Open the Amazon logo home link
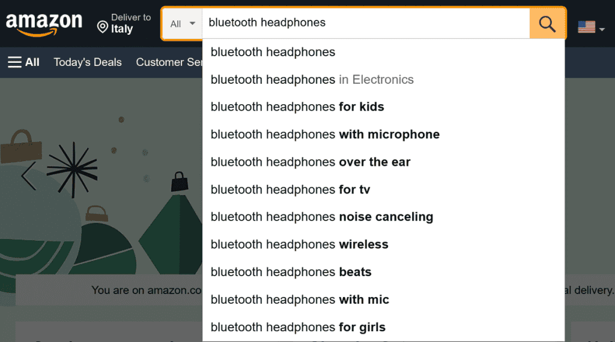The image size is (615, 342). point(44,25)
